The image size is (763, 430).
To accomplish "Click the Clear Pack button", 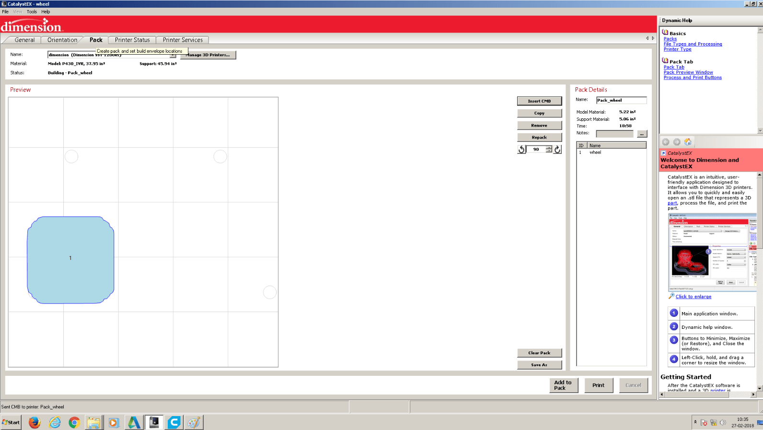I will pos(539,353).
